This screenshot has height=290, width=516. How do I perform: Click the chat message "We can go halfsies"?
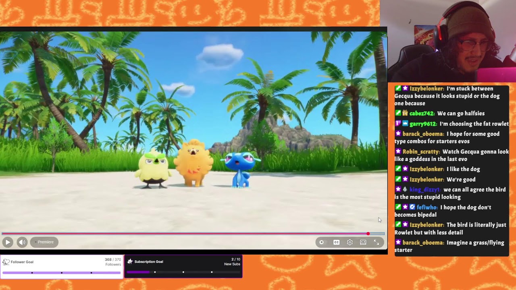tap(461, 114)
